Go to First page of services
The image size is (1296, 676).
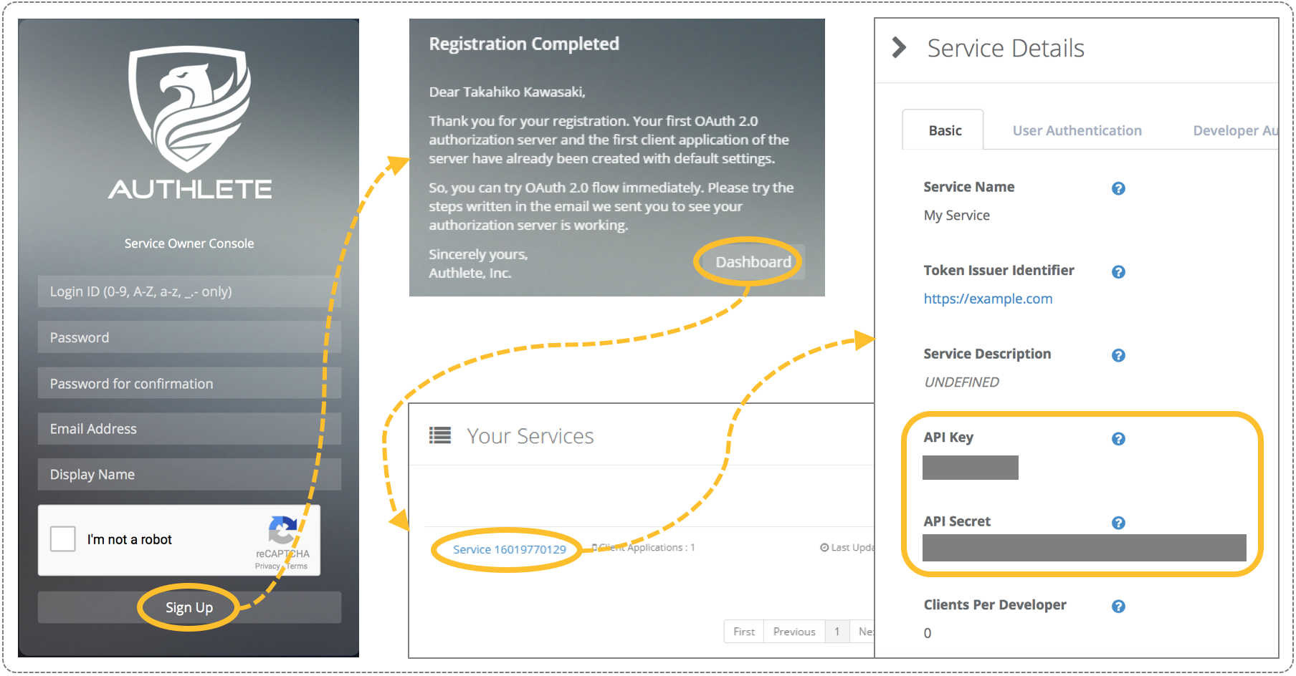pos(744,631)
